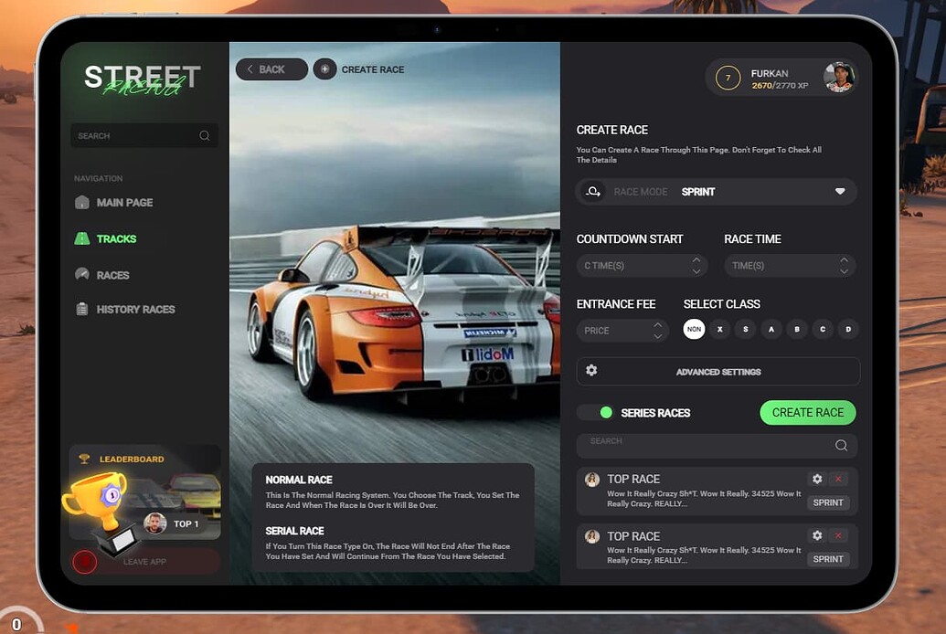Image resolution: width=946 pixels, height=634 pixels.
Task: Delete the second Top Race with the red X
Action: [837, 535]
